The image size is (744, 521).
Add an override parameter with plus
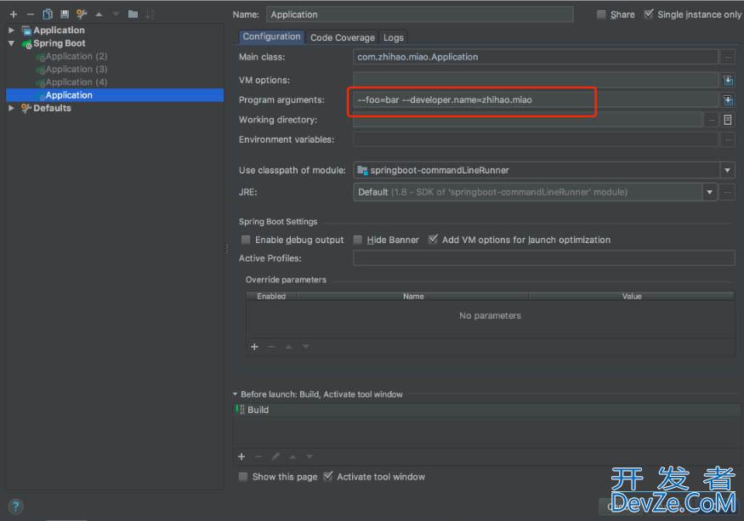point(254,347)
